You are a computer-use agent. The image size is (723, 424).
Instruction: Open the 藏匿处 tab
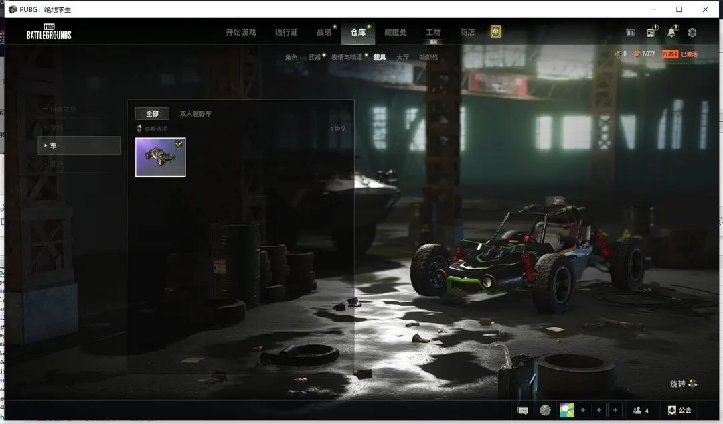tap(396, 32)
